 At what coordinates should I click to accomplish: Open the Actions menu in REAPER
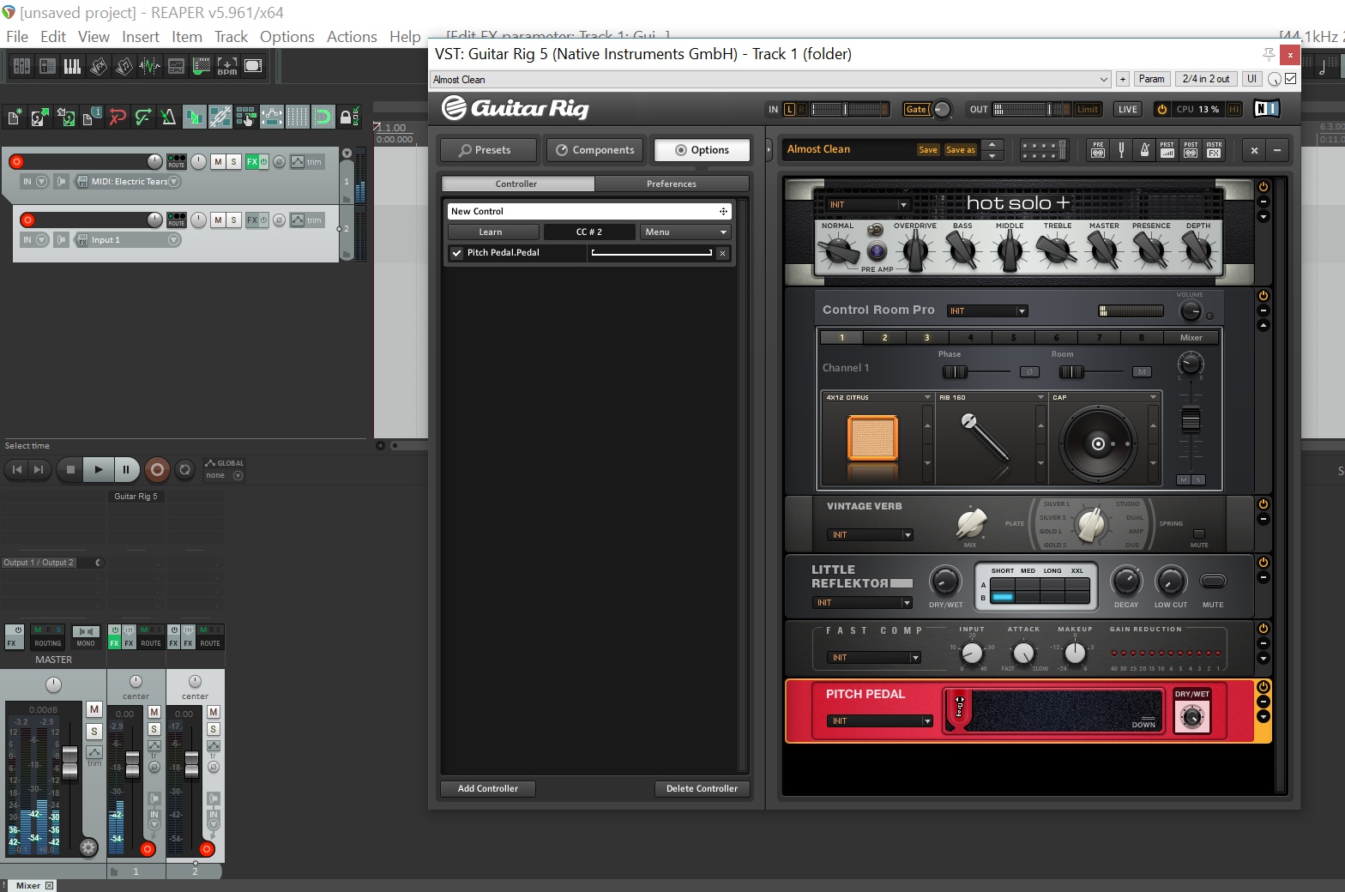click(352, 37)
